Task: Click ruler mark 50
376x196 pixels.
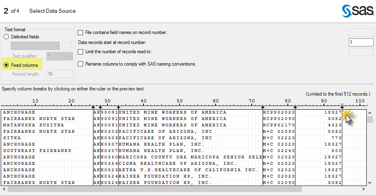Action: coord(180,101)
